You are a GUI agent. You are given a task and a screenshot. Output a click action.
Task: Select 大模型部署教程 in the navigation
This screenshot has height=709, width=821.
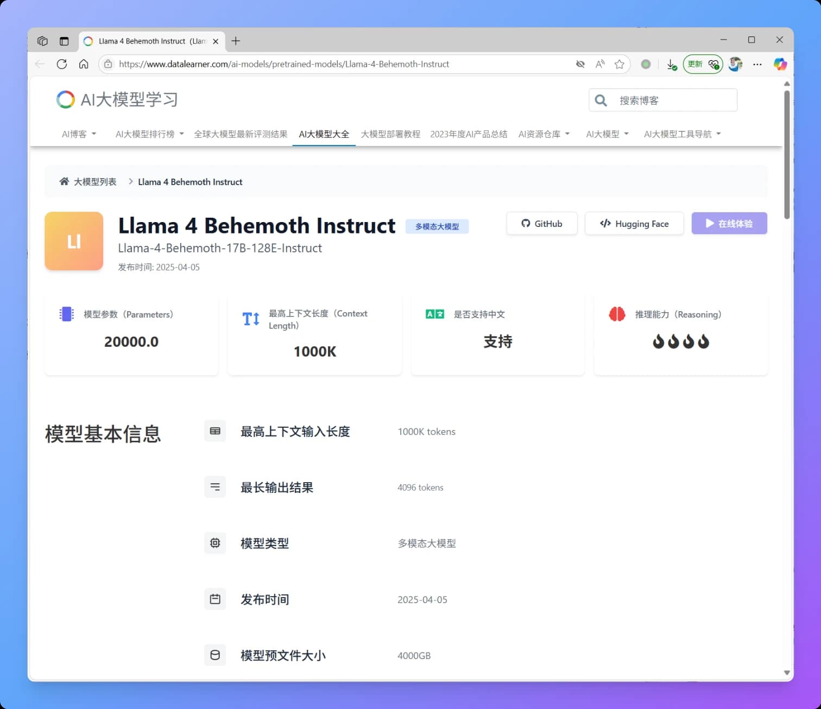(x=390, y=134)
